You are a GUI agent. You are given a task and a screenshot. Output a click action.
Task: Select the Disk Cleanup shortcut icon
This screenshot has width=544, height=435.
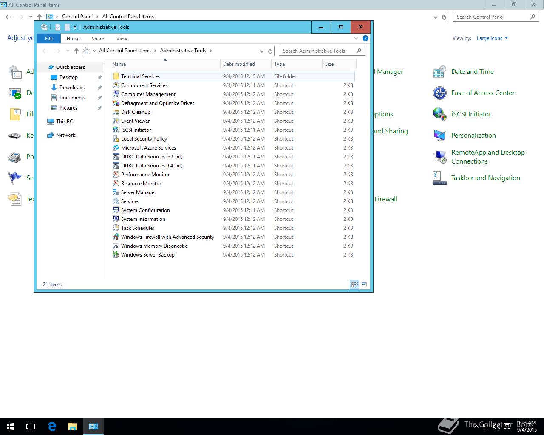[116, 112]
